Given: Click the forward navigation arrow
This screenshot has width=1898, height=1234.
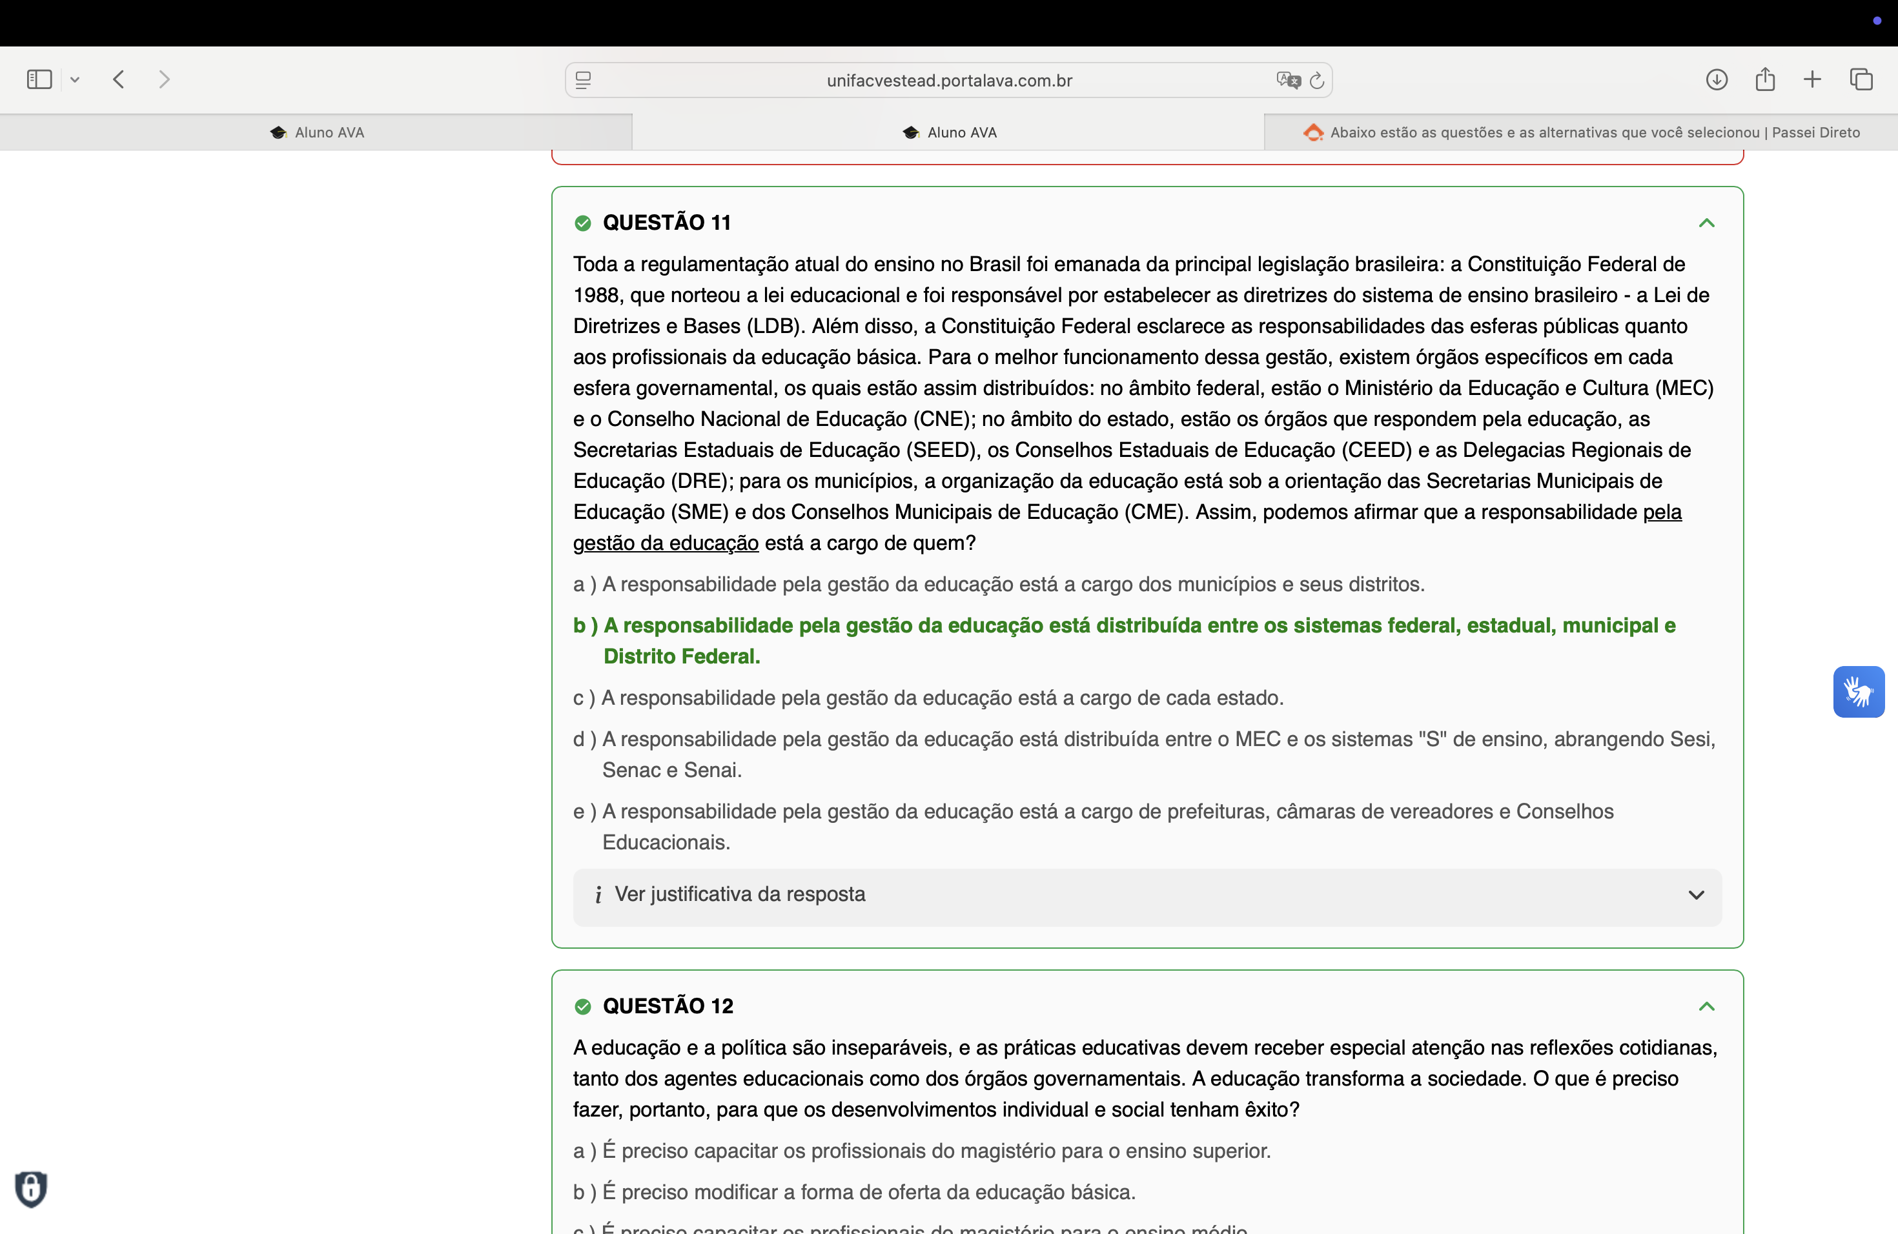Looking at the screenshot, I should (x=164, y=80).
